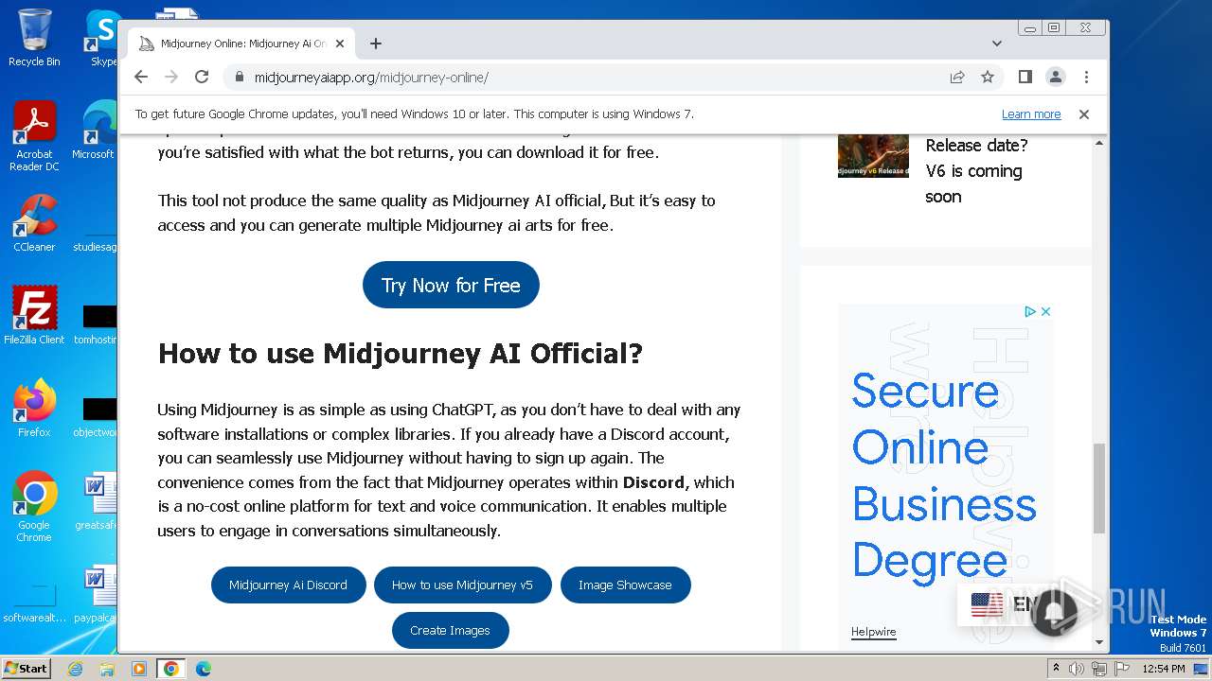
Task: Go back to the previous page
Action: point(141,77)
